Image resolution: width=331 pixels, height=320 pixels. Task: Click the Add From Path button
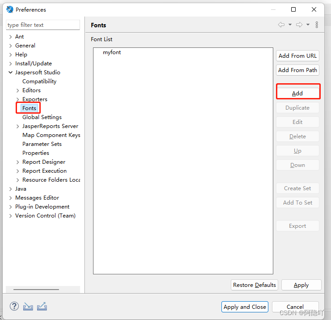tap(297, 70)
